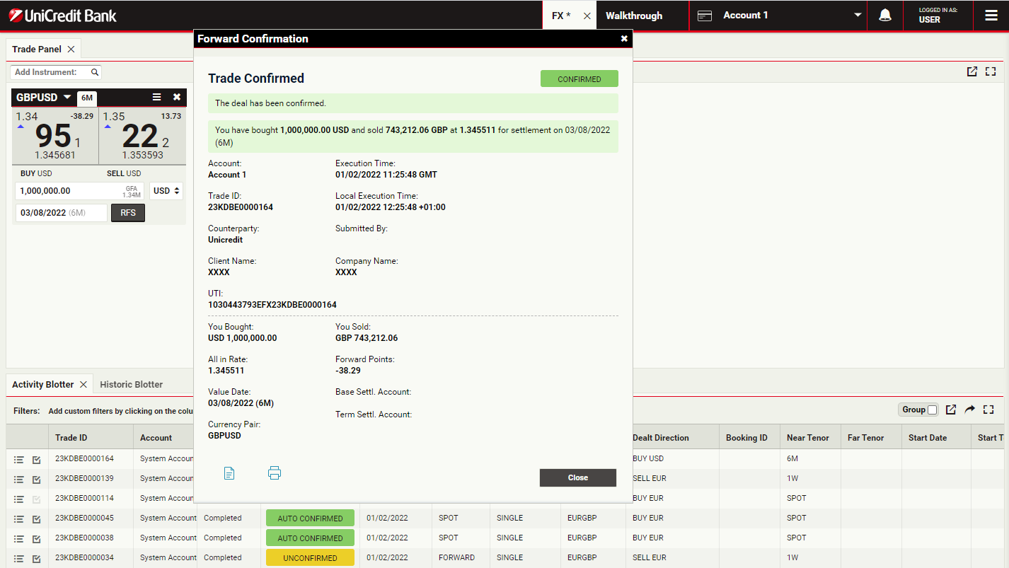Open GBPUSD tile menu icon

click(157, 97)
